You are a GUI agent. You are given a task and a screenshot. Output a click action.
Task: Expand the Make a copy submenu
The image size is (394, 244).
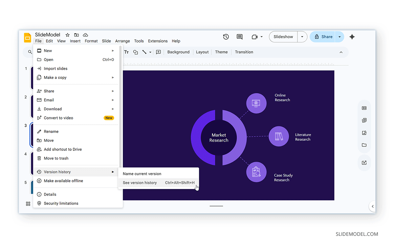113,78
